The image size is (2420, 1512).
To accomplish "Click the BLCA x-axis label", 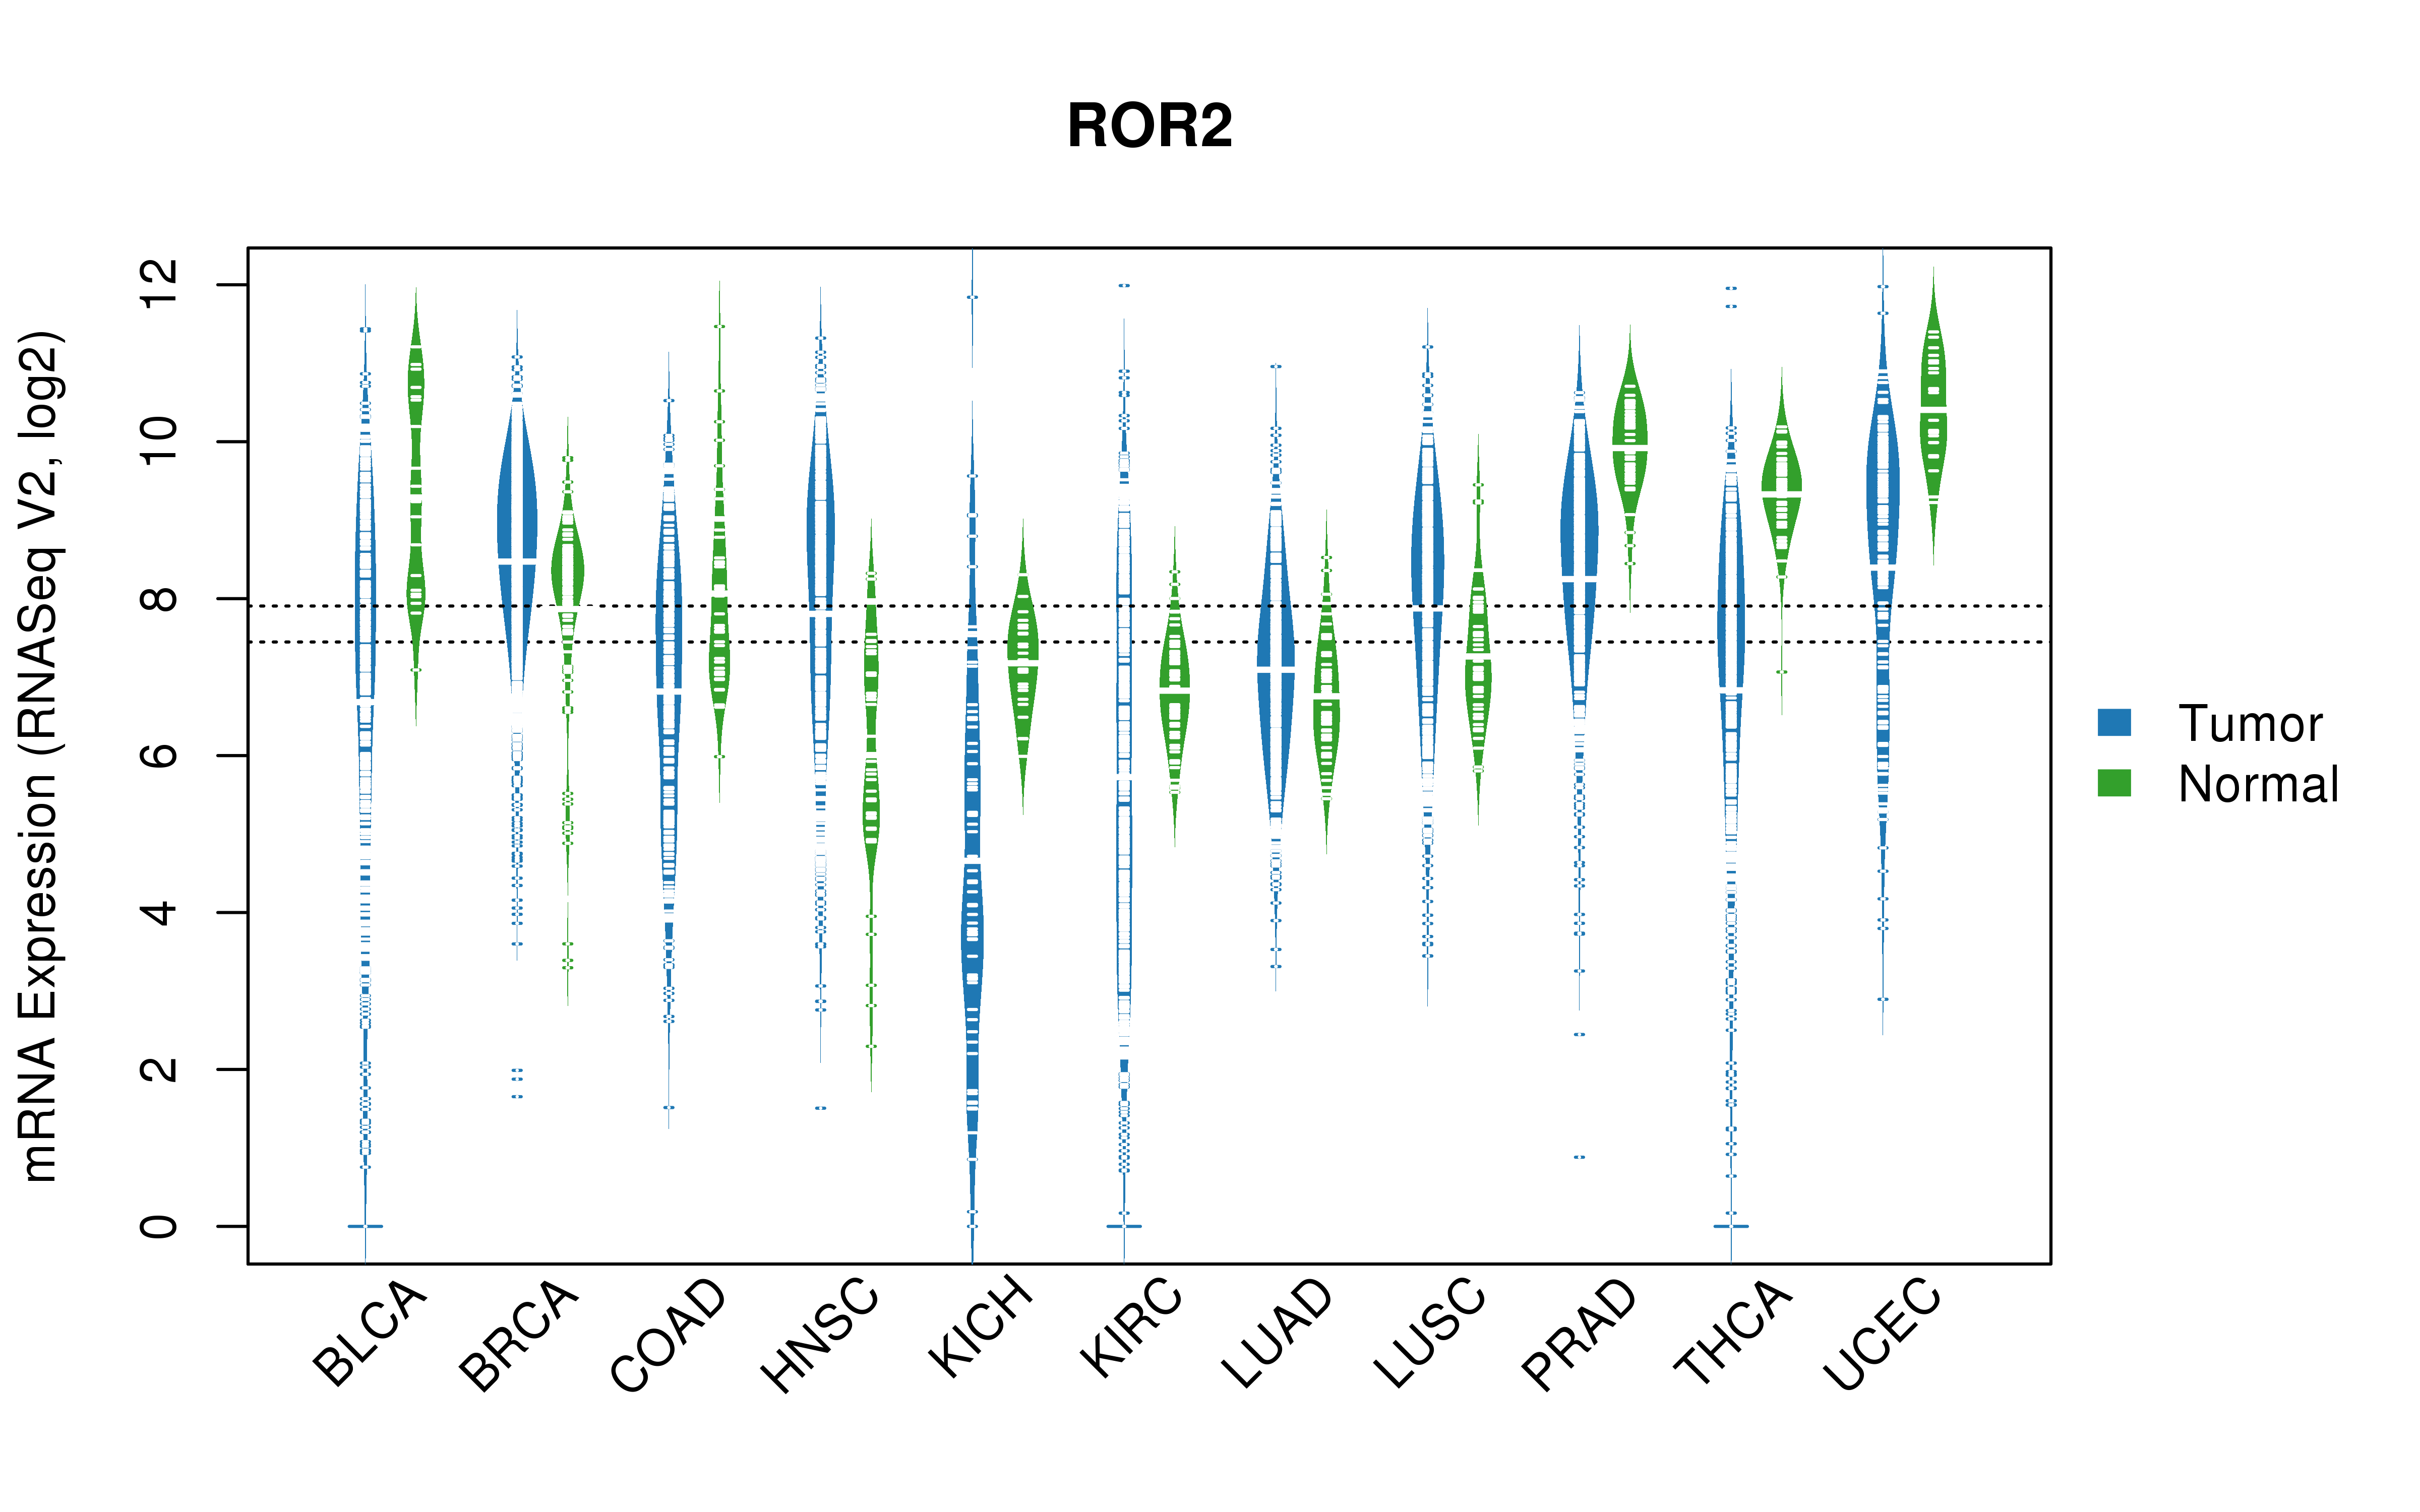I will coord(370,1333).
